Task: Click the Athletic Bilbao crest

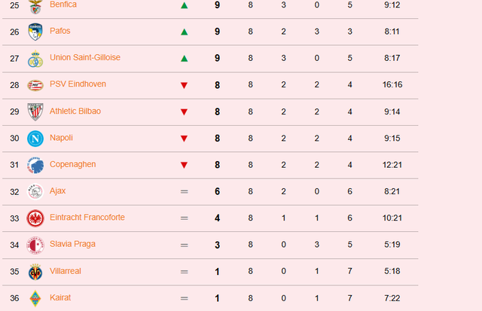Action: click(35, 111)
